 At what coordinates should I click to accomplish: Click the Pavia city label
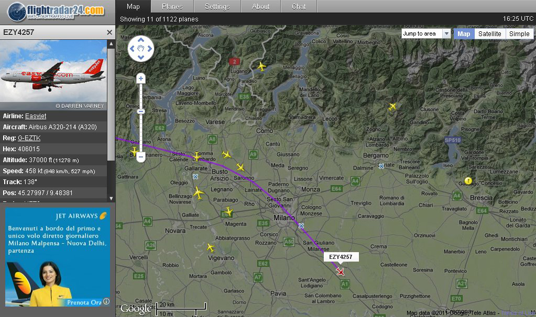coord(278,293)
